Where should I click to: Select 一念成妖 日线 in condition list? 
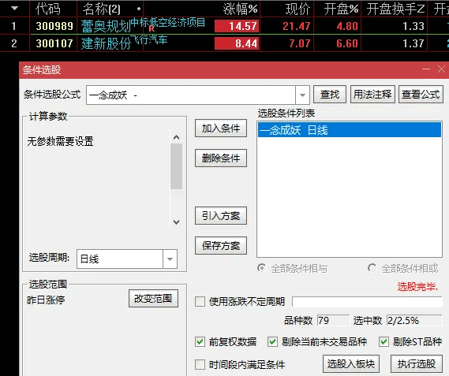350,130
